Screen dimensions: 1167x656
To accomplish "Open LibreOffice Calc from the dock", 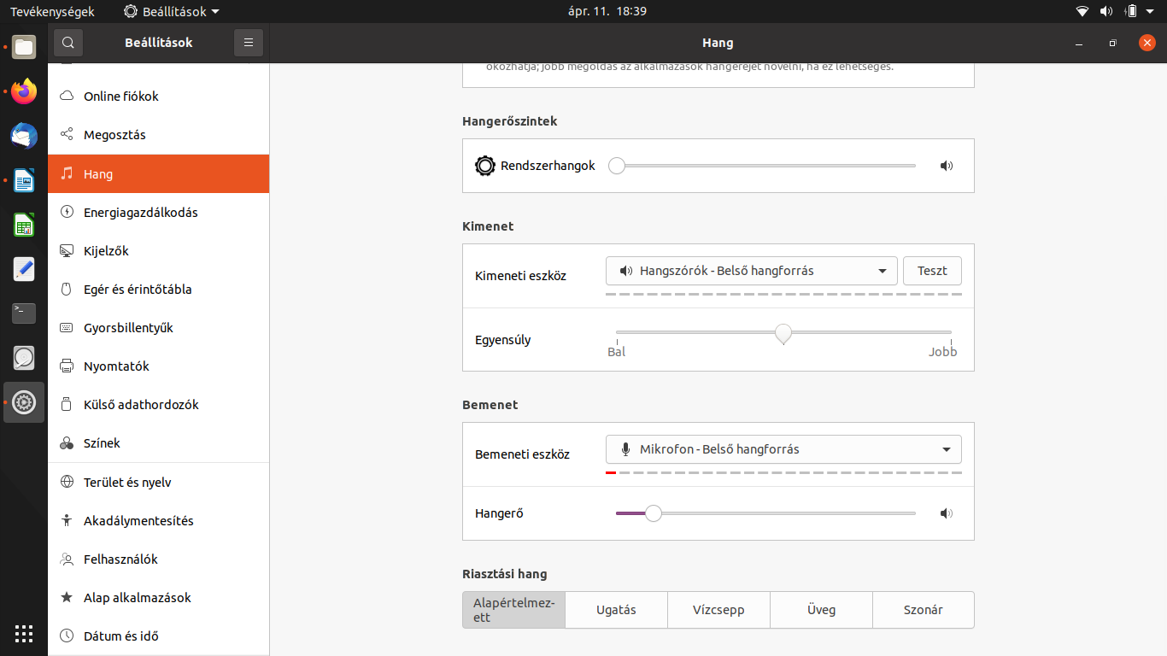I will point(24,225).
